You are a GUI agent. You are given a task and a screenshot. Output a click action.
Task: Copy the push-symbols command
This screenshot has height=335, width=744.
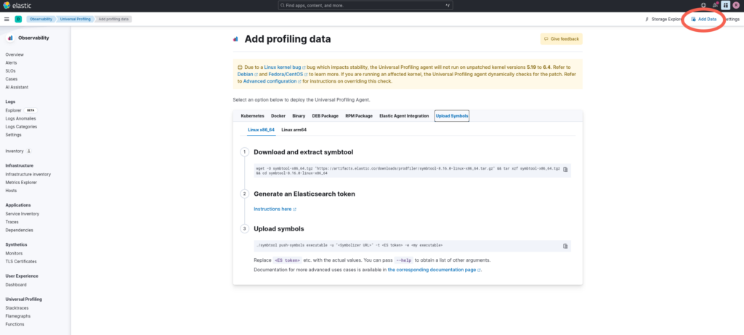pos(565,245)
